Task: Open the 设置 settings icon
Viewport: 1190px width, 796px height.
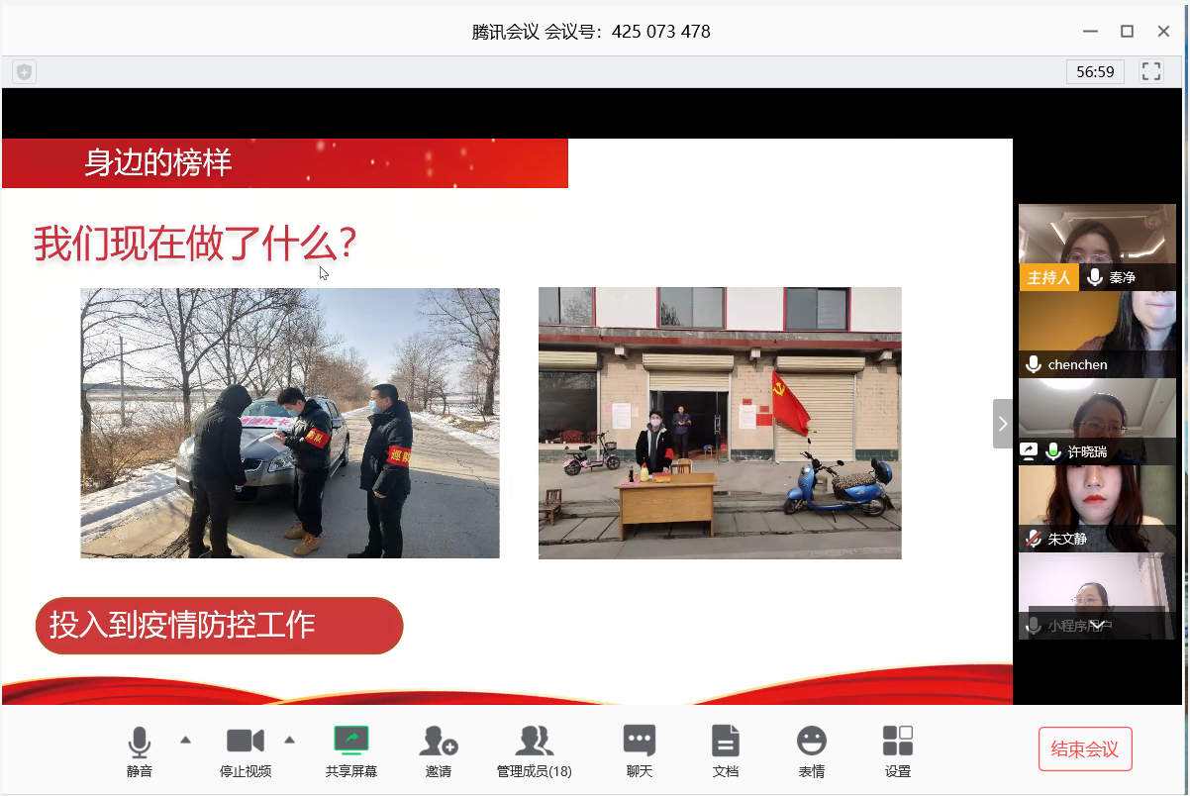Action: point(898,742)
